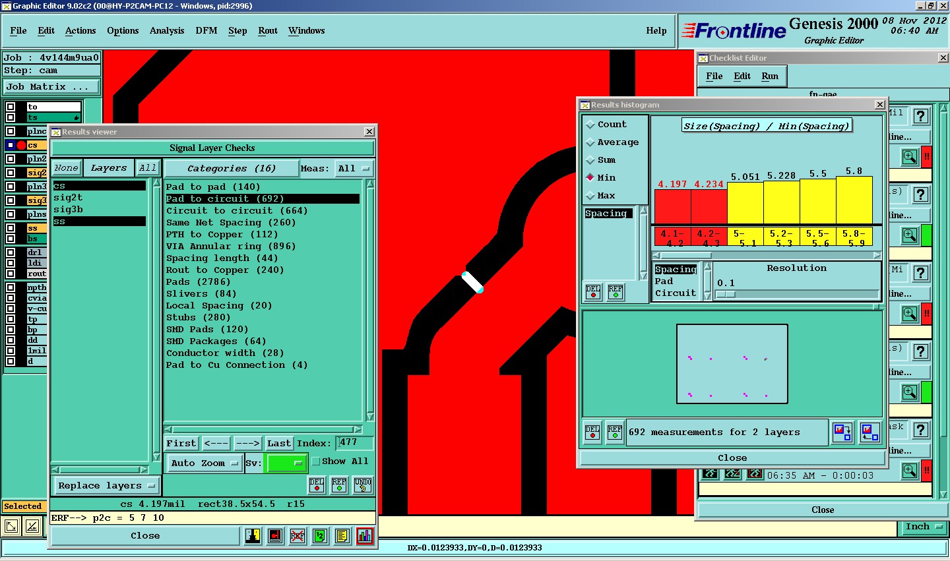Select 'Circuit to circuit (664)' category
This screenshot has width=950, height=561.
[237, 211]
